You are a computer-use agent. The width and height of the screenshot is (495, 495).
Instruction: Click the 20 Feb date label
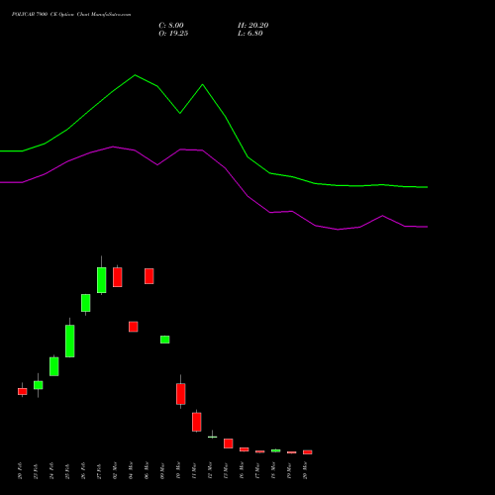(x=20, y=471)
